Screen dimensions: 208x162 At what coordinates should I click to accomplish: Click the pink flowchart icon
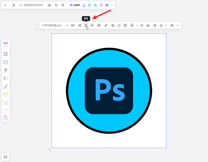coord(101,5)
